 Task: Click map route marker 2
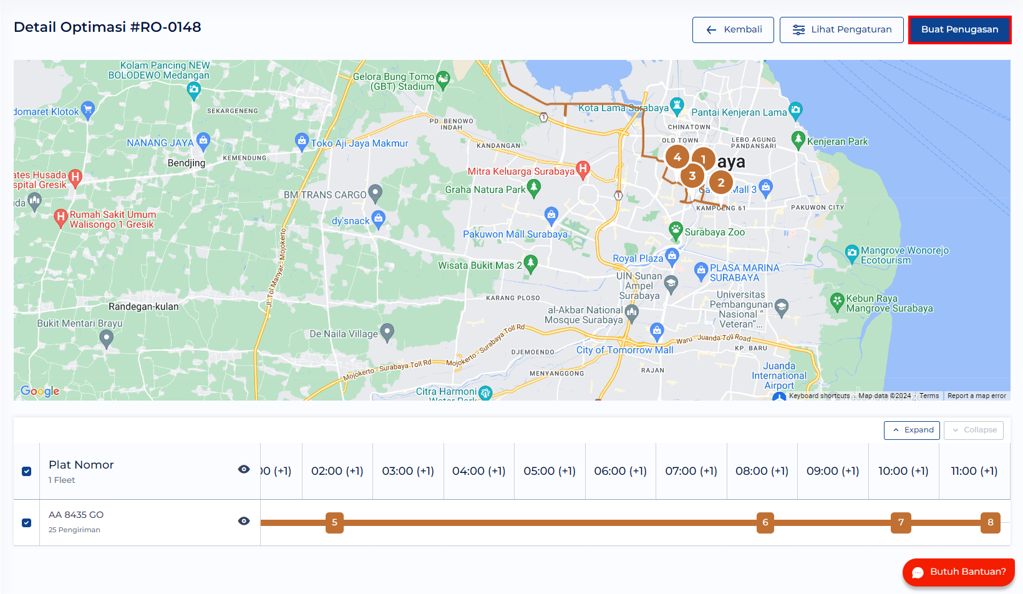click(x=721, y=183)
